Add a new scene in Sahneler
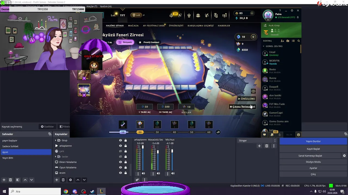The width and height of the screenshot is (348, 195). pos(4,180)
